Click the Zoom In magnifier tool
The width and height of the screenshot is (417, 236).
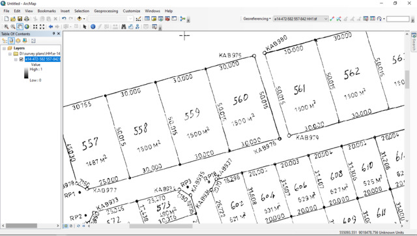[6, 27]
